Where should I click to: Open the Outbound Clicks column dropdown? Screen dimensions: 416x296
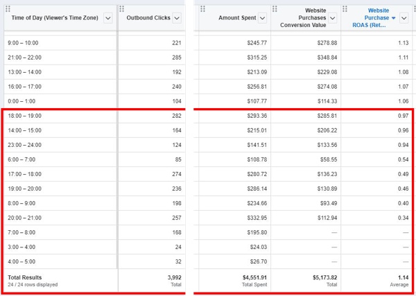pos(177,18)
